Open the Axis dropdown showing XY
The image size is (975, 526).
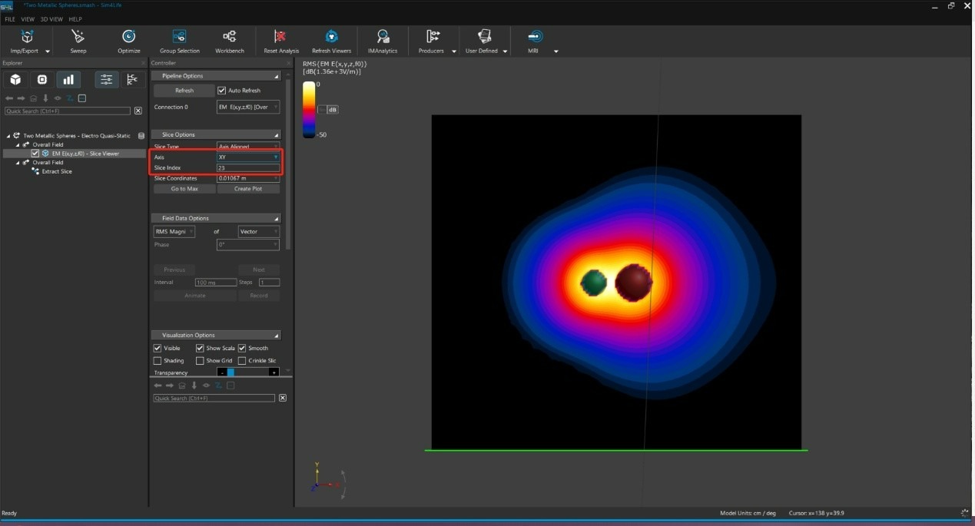(247, 157)
